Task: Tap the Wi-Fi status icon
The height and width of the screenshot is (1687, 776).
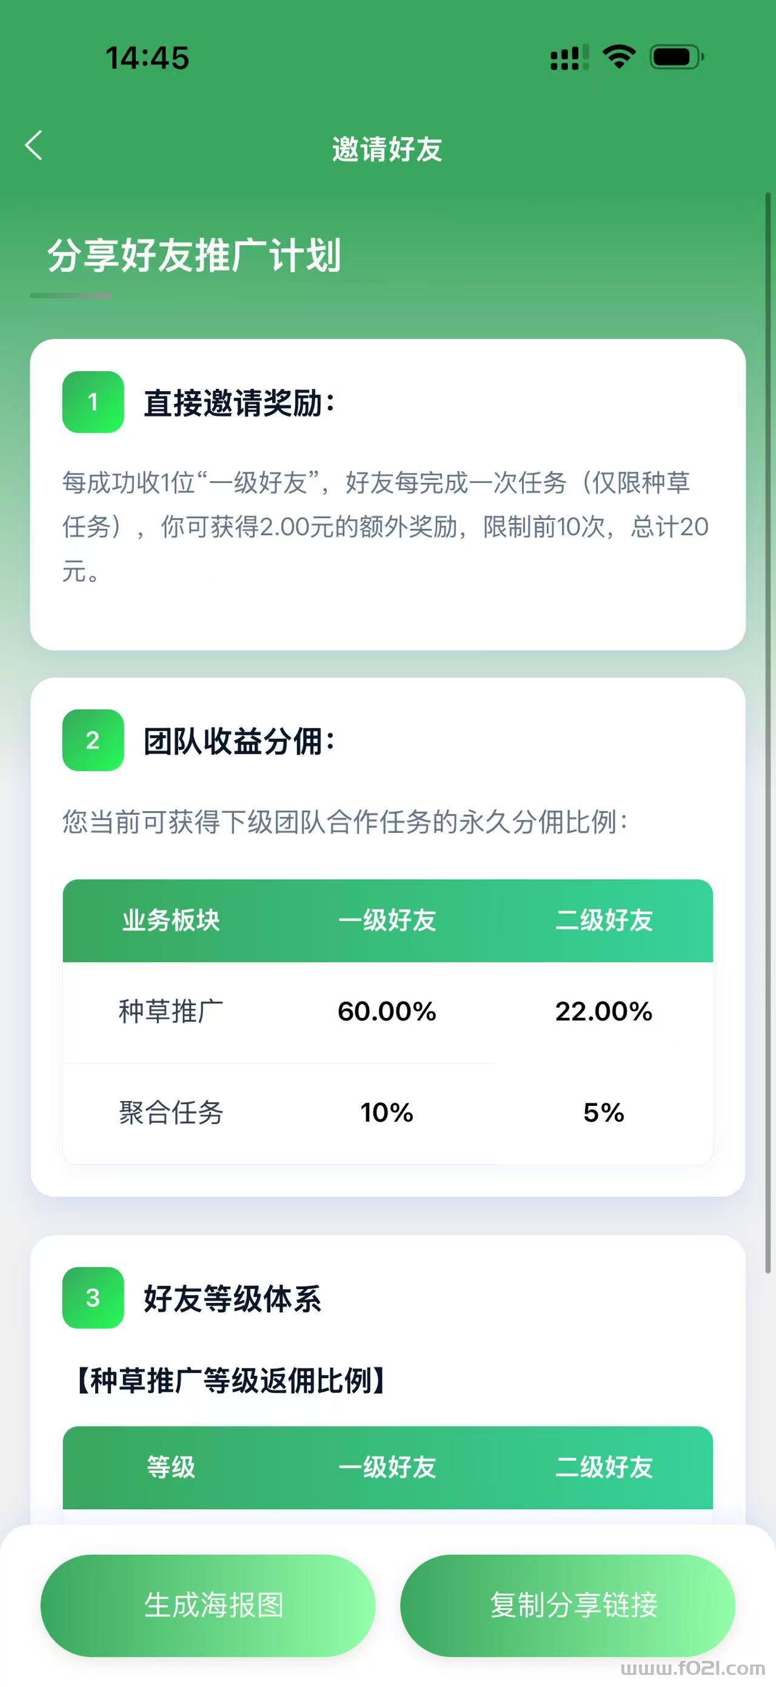Action: [618, 57]
